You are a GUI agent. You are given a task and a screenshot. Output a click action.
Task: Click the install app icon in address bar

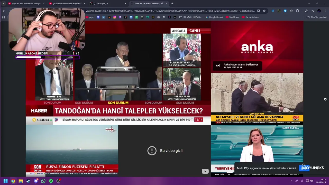[x=259, y=11]
